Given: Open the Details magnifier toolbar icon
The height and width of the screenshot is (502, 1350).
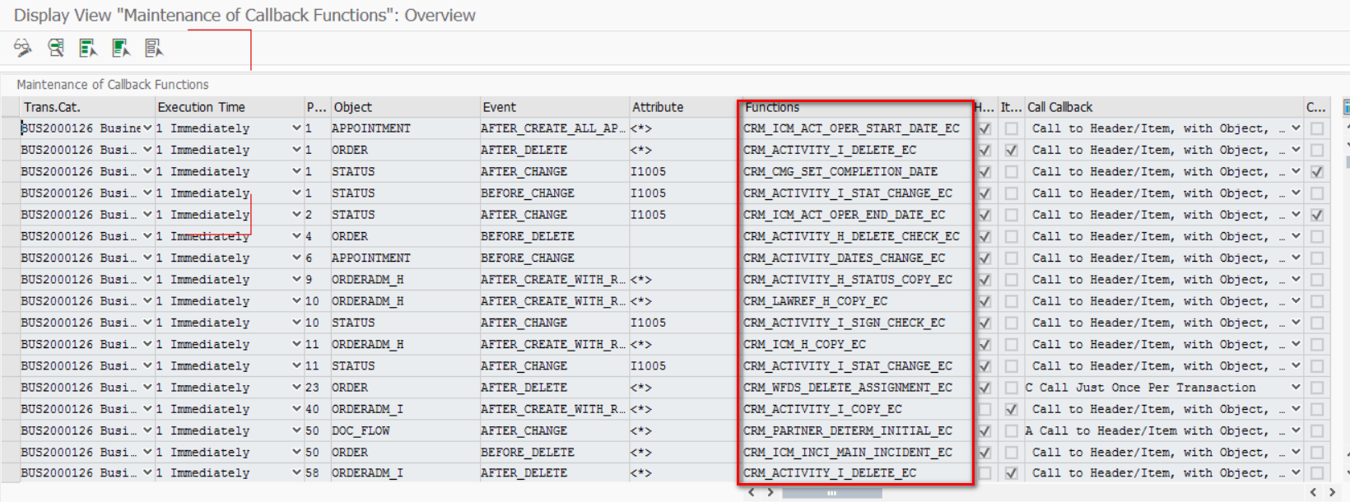Looking at the screenshot, I should (x=56, y=49).
